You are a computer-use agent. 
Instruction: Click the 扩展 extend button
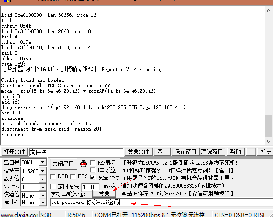coord(266,151)
